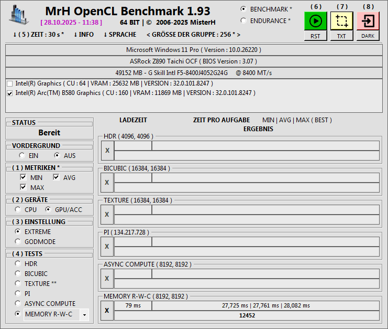Screen dimensions: 388x329
Task: Exit the app via pink exit icon
Action: coord(368,21)
